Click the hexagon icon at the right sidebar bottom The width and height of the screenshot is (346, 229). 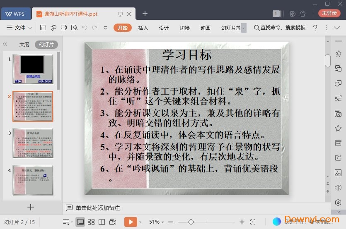pyautogui.click(x=338, y=203)
